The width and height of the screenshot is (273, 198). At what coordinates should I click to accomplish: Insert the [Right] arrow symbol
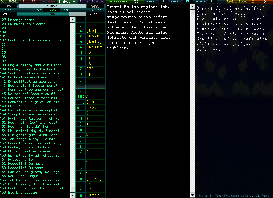coord(81,47)
